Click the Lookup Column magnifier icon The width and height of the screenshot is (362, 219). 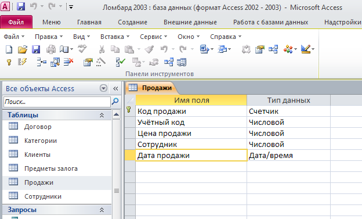tap(55, 62)
